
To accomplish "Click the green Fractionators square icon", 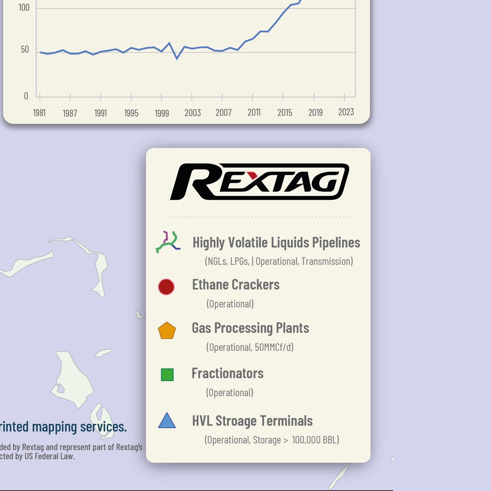I will pyautogui.click(x=167, y=375).
